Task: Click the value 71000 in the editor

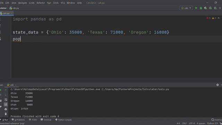Action: (x=117, y=32)
